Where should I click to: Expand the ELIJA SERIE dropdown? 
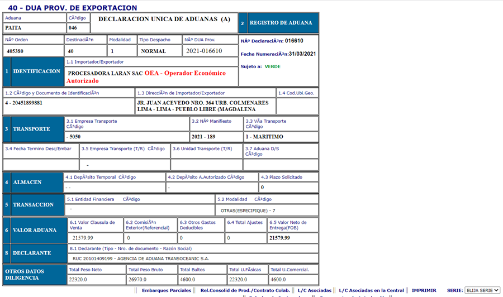tap(482, 290)
